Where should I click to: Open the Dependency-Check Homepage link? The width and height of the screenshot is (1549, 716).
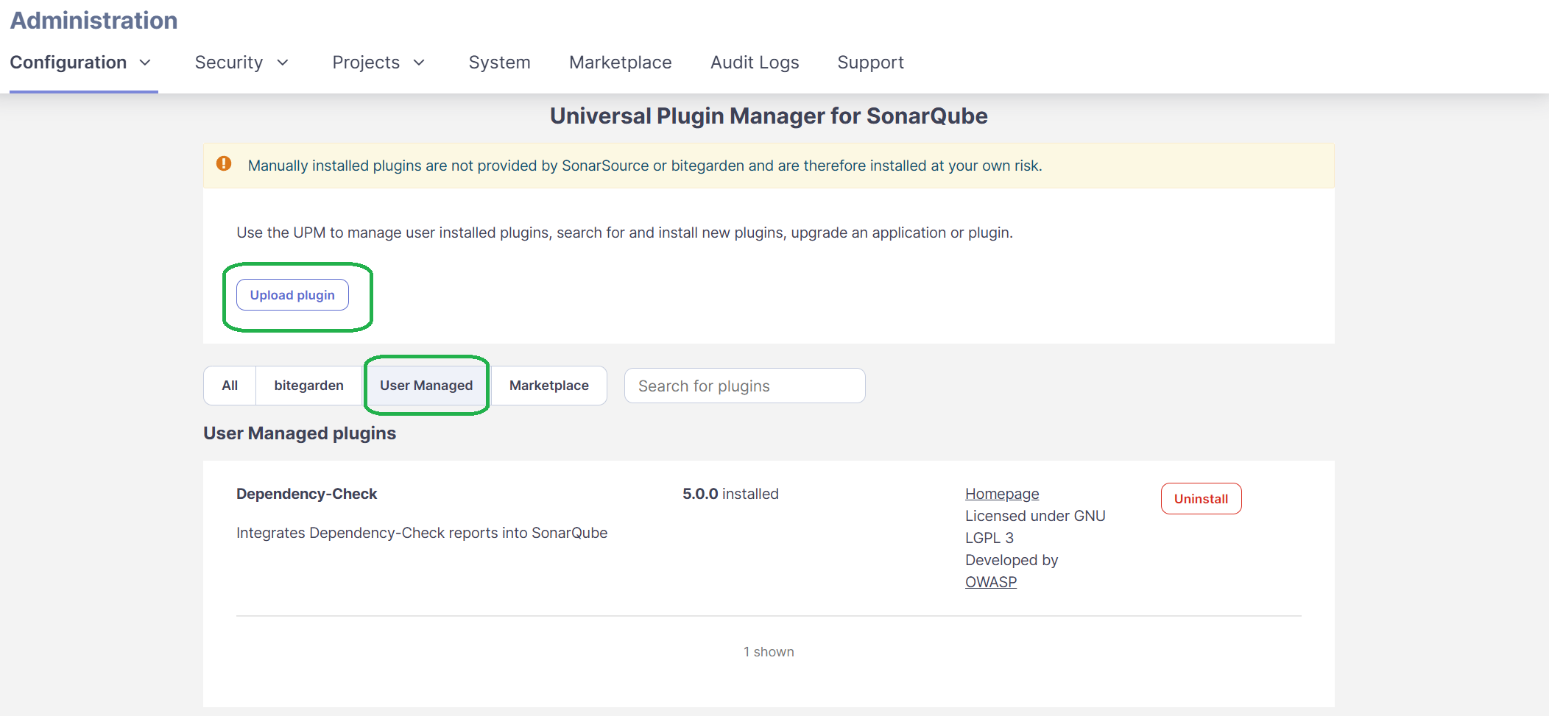point(1002,494)
